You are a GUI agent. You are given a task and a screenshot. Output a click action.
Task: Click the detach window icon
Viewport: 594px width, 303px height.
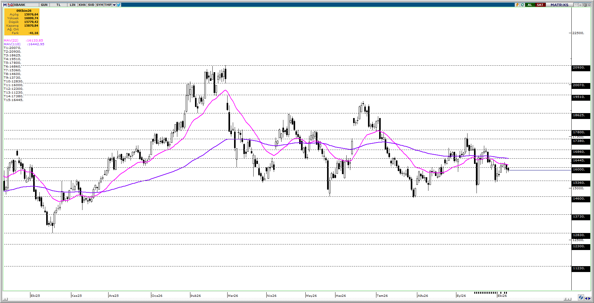585,5
